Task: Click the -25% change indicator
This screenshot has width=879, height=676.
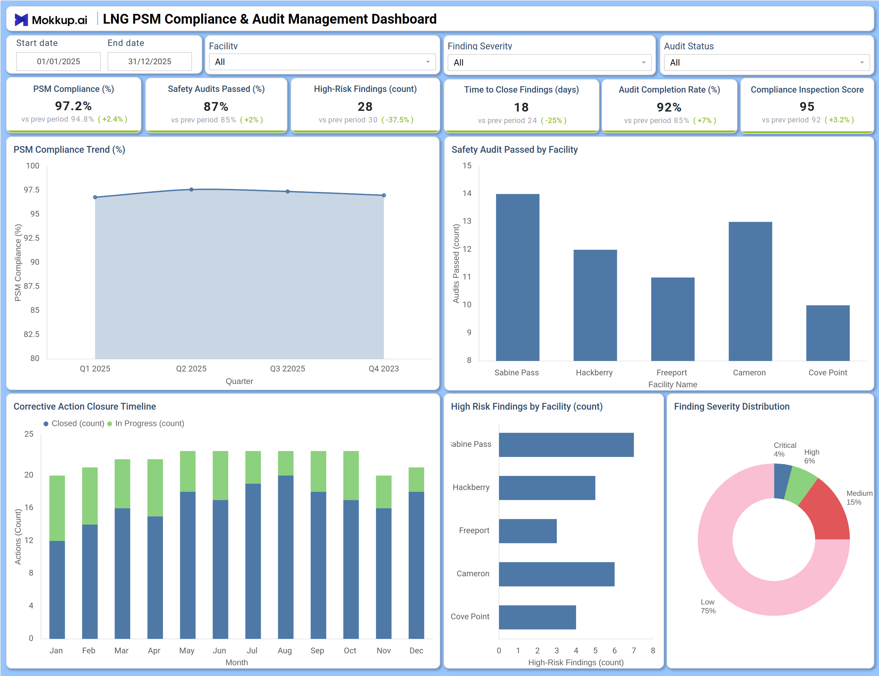Action: click(x=553, y=120)
